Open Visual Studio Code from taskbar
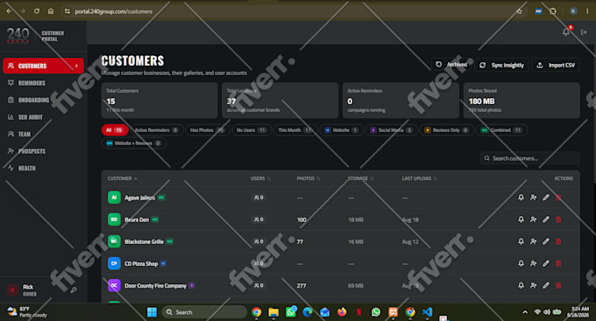 427,312
